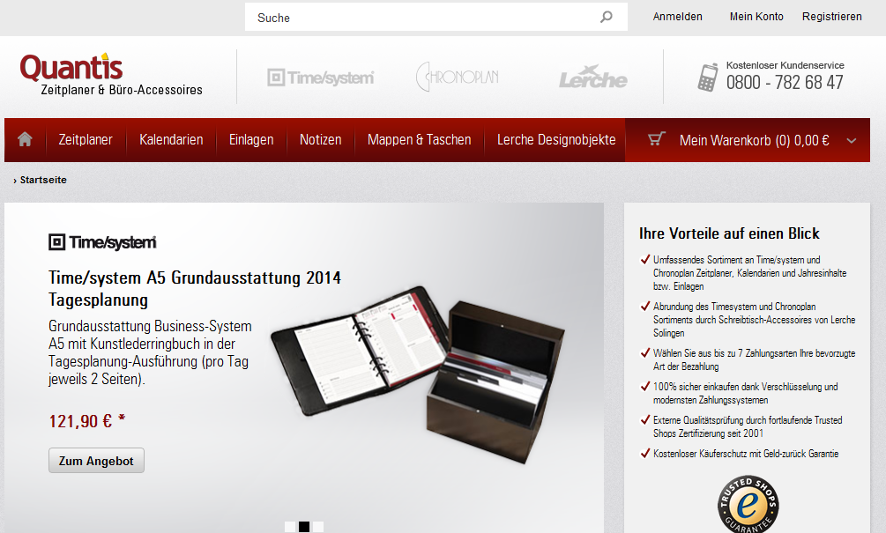Click the Umfassendes Sortiment advantage text
The image size is (886, 533).
click(x=750, y=273)
